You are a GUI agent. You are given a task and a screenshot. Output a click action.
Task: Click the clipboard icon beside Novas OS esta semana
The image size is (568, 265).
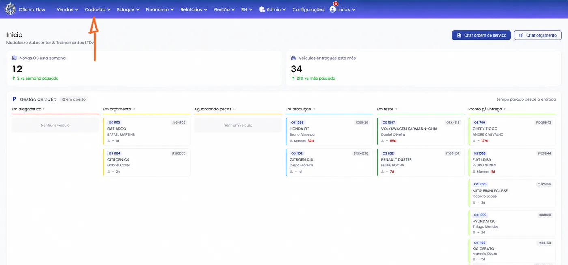[x=15, y=58]
